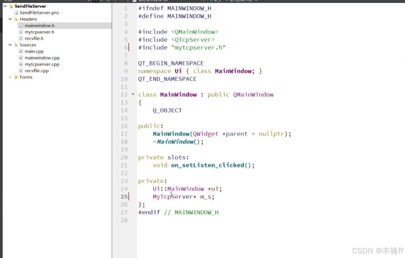Click the 'Q_OBJECT' macro
Viewport: 405px width, 258px height.
(x=167, y=111)
